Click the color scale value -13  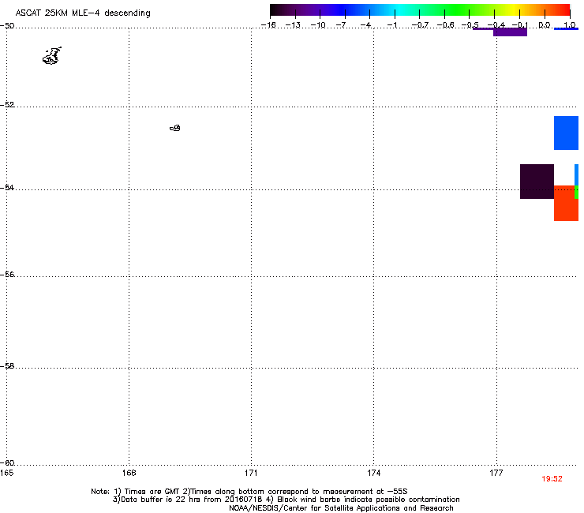(293, 25)
